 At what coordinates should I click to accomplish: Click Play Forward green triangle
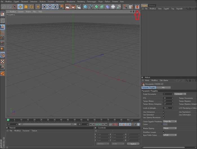(100, 124)
